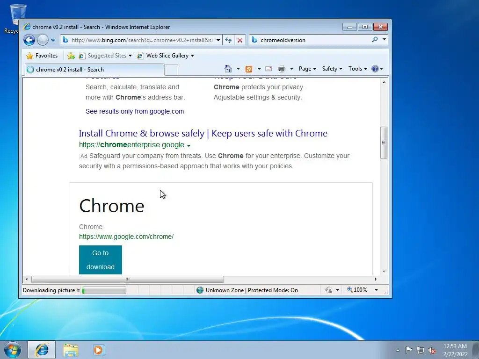Screen dimensions: 479x359
Task: Click the horizontal scrollbar thumb
Action: pos(128,279)
